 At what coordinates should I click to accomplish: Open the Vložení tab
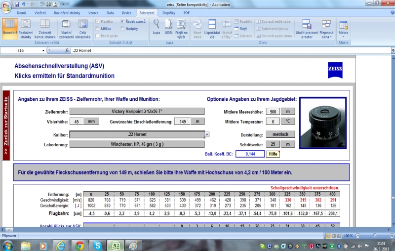tap(40, 13)
